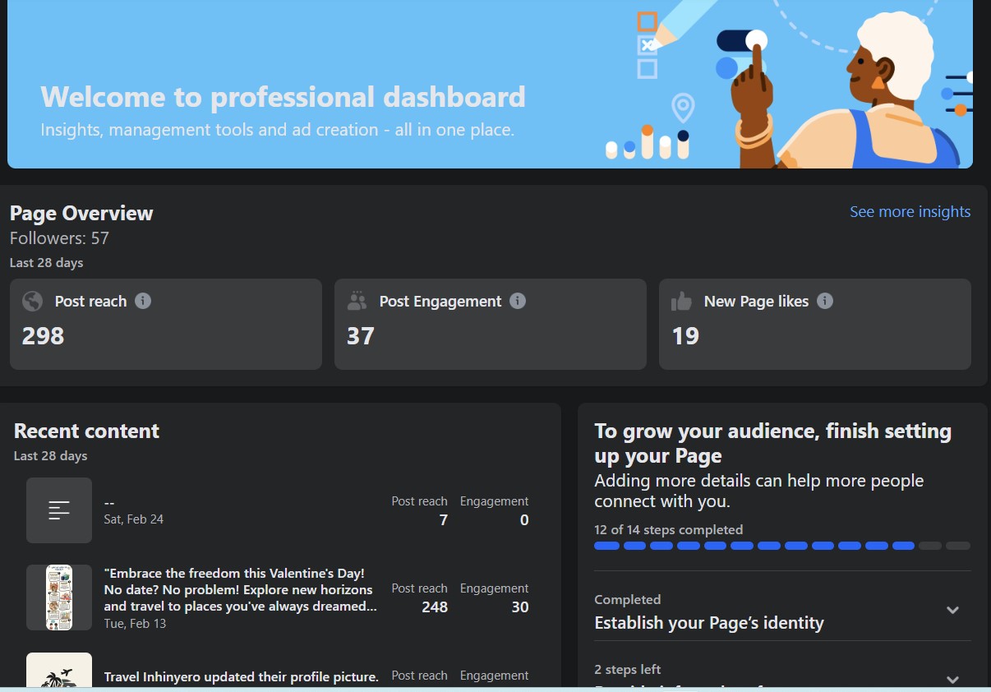Expand the 2 steps left section chevron
This screenshot has width=991, height=692.
coord(952,679)
